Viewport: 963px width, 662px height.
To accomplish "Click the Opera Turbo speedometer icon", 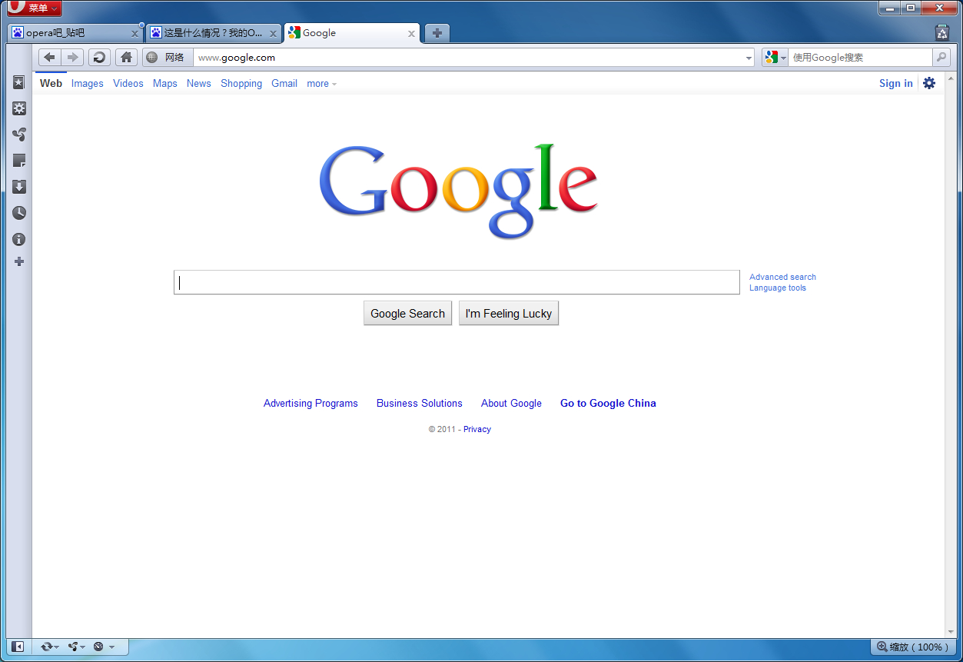I will 98,647.
